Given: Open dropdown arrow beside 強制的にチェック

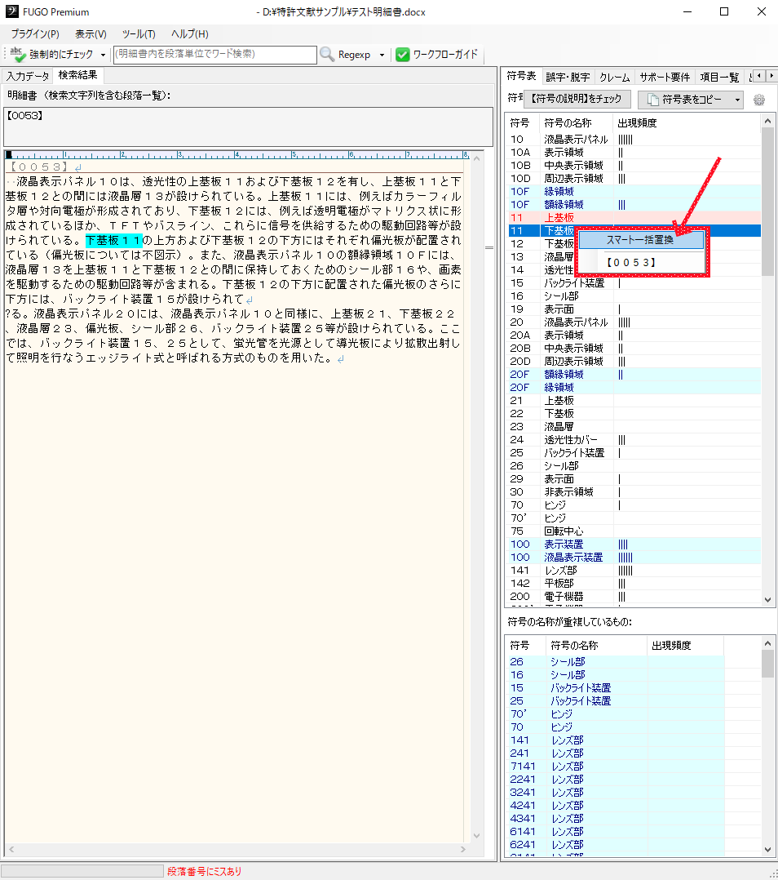Looking at the screenshot, I should click(x=103, y=55).
